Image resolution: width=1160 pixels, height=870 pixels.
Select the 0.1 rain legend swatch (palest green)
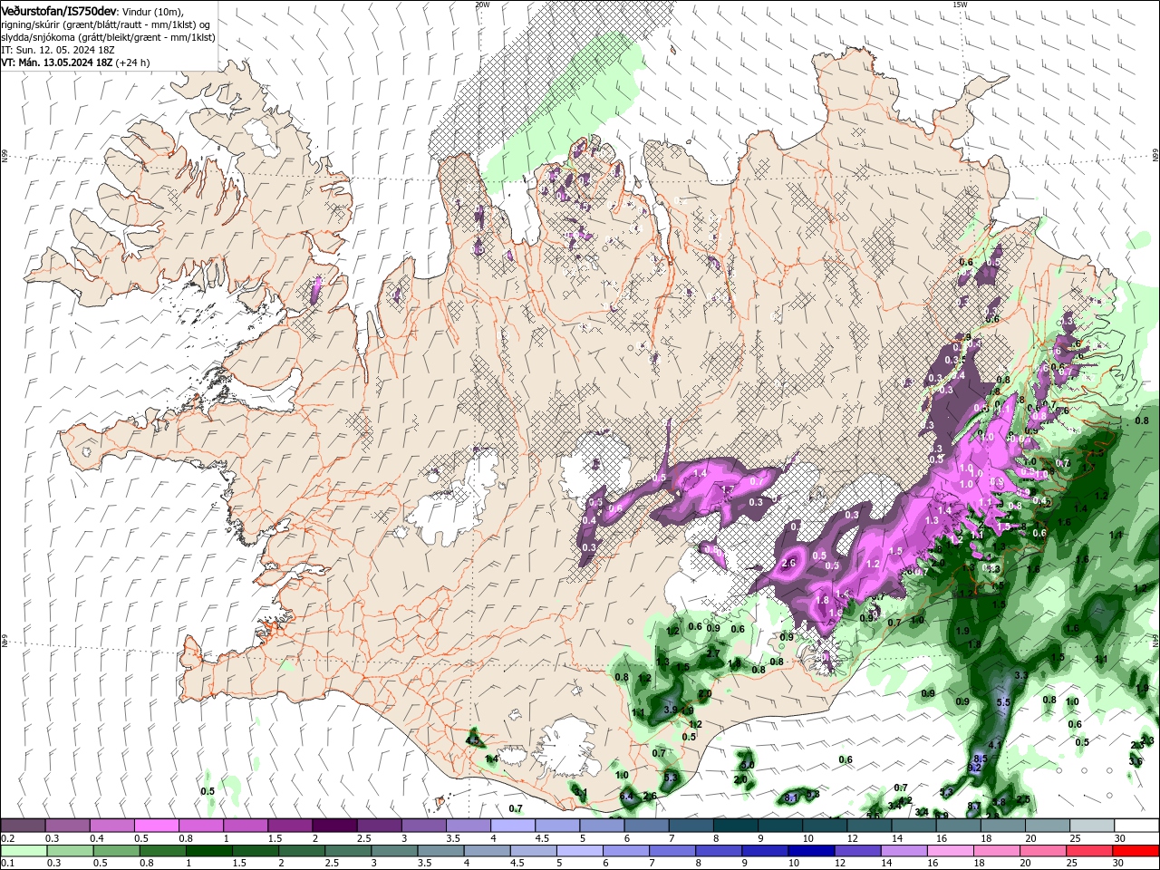click(24, 851)
